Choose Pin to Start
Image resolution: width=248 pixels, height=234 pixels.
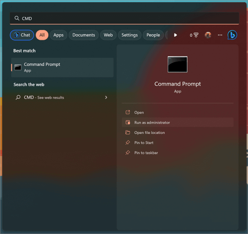178,143
